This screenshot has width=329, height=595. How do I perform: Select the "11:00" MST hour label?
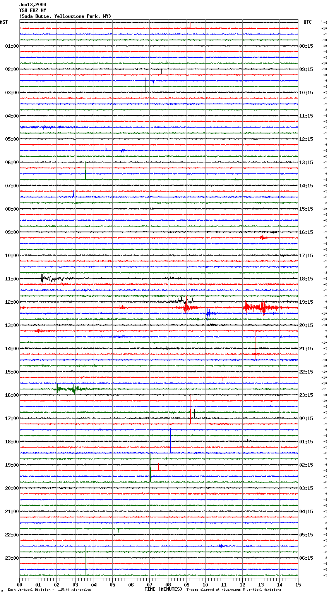coord(12,279)
